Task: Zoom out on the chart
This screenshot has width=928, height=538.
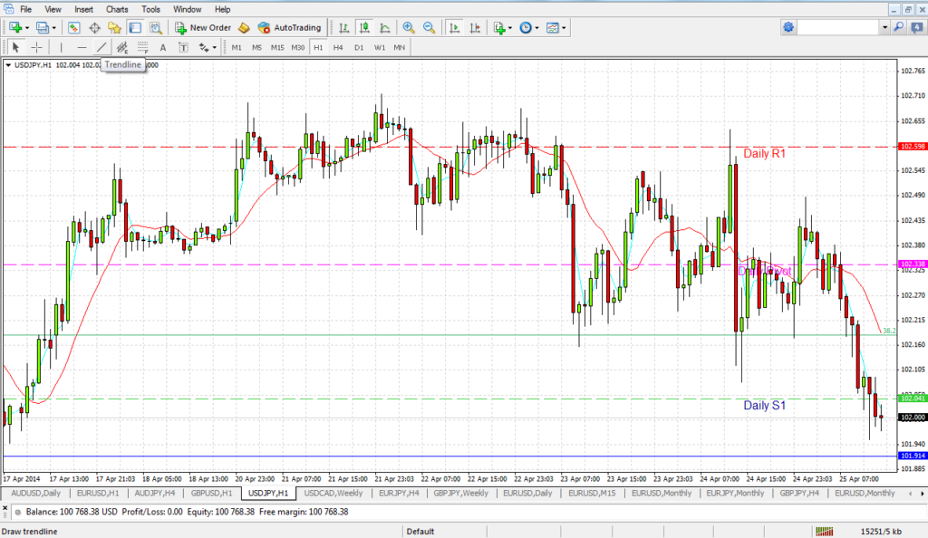Action: tap(429, 28)
